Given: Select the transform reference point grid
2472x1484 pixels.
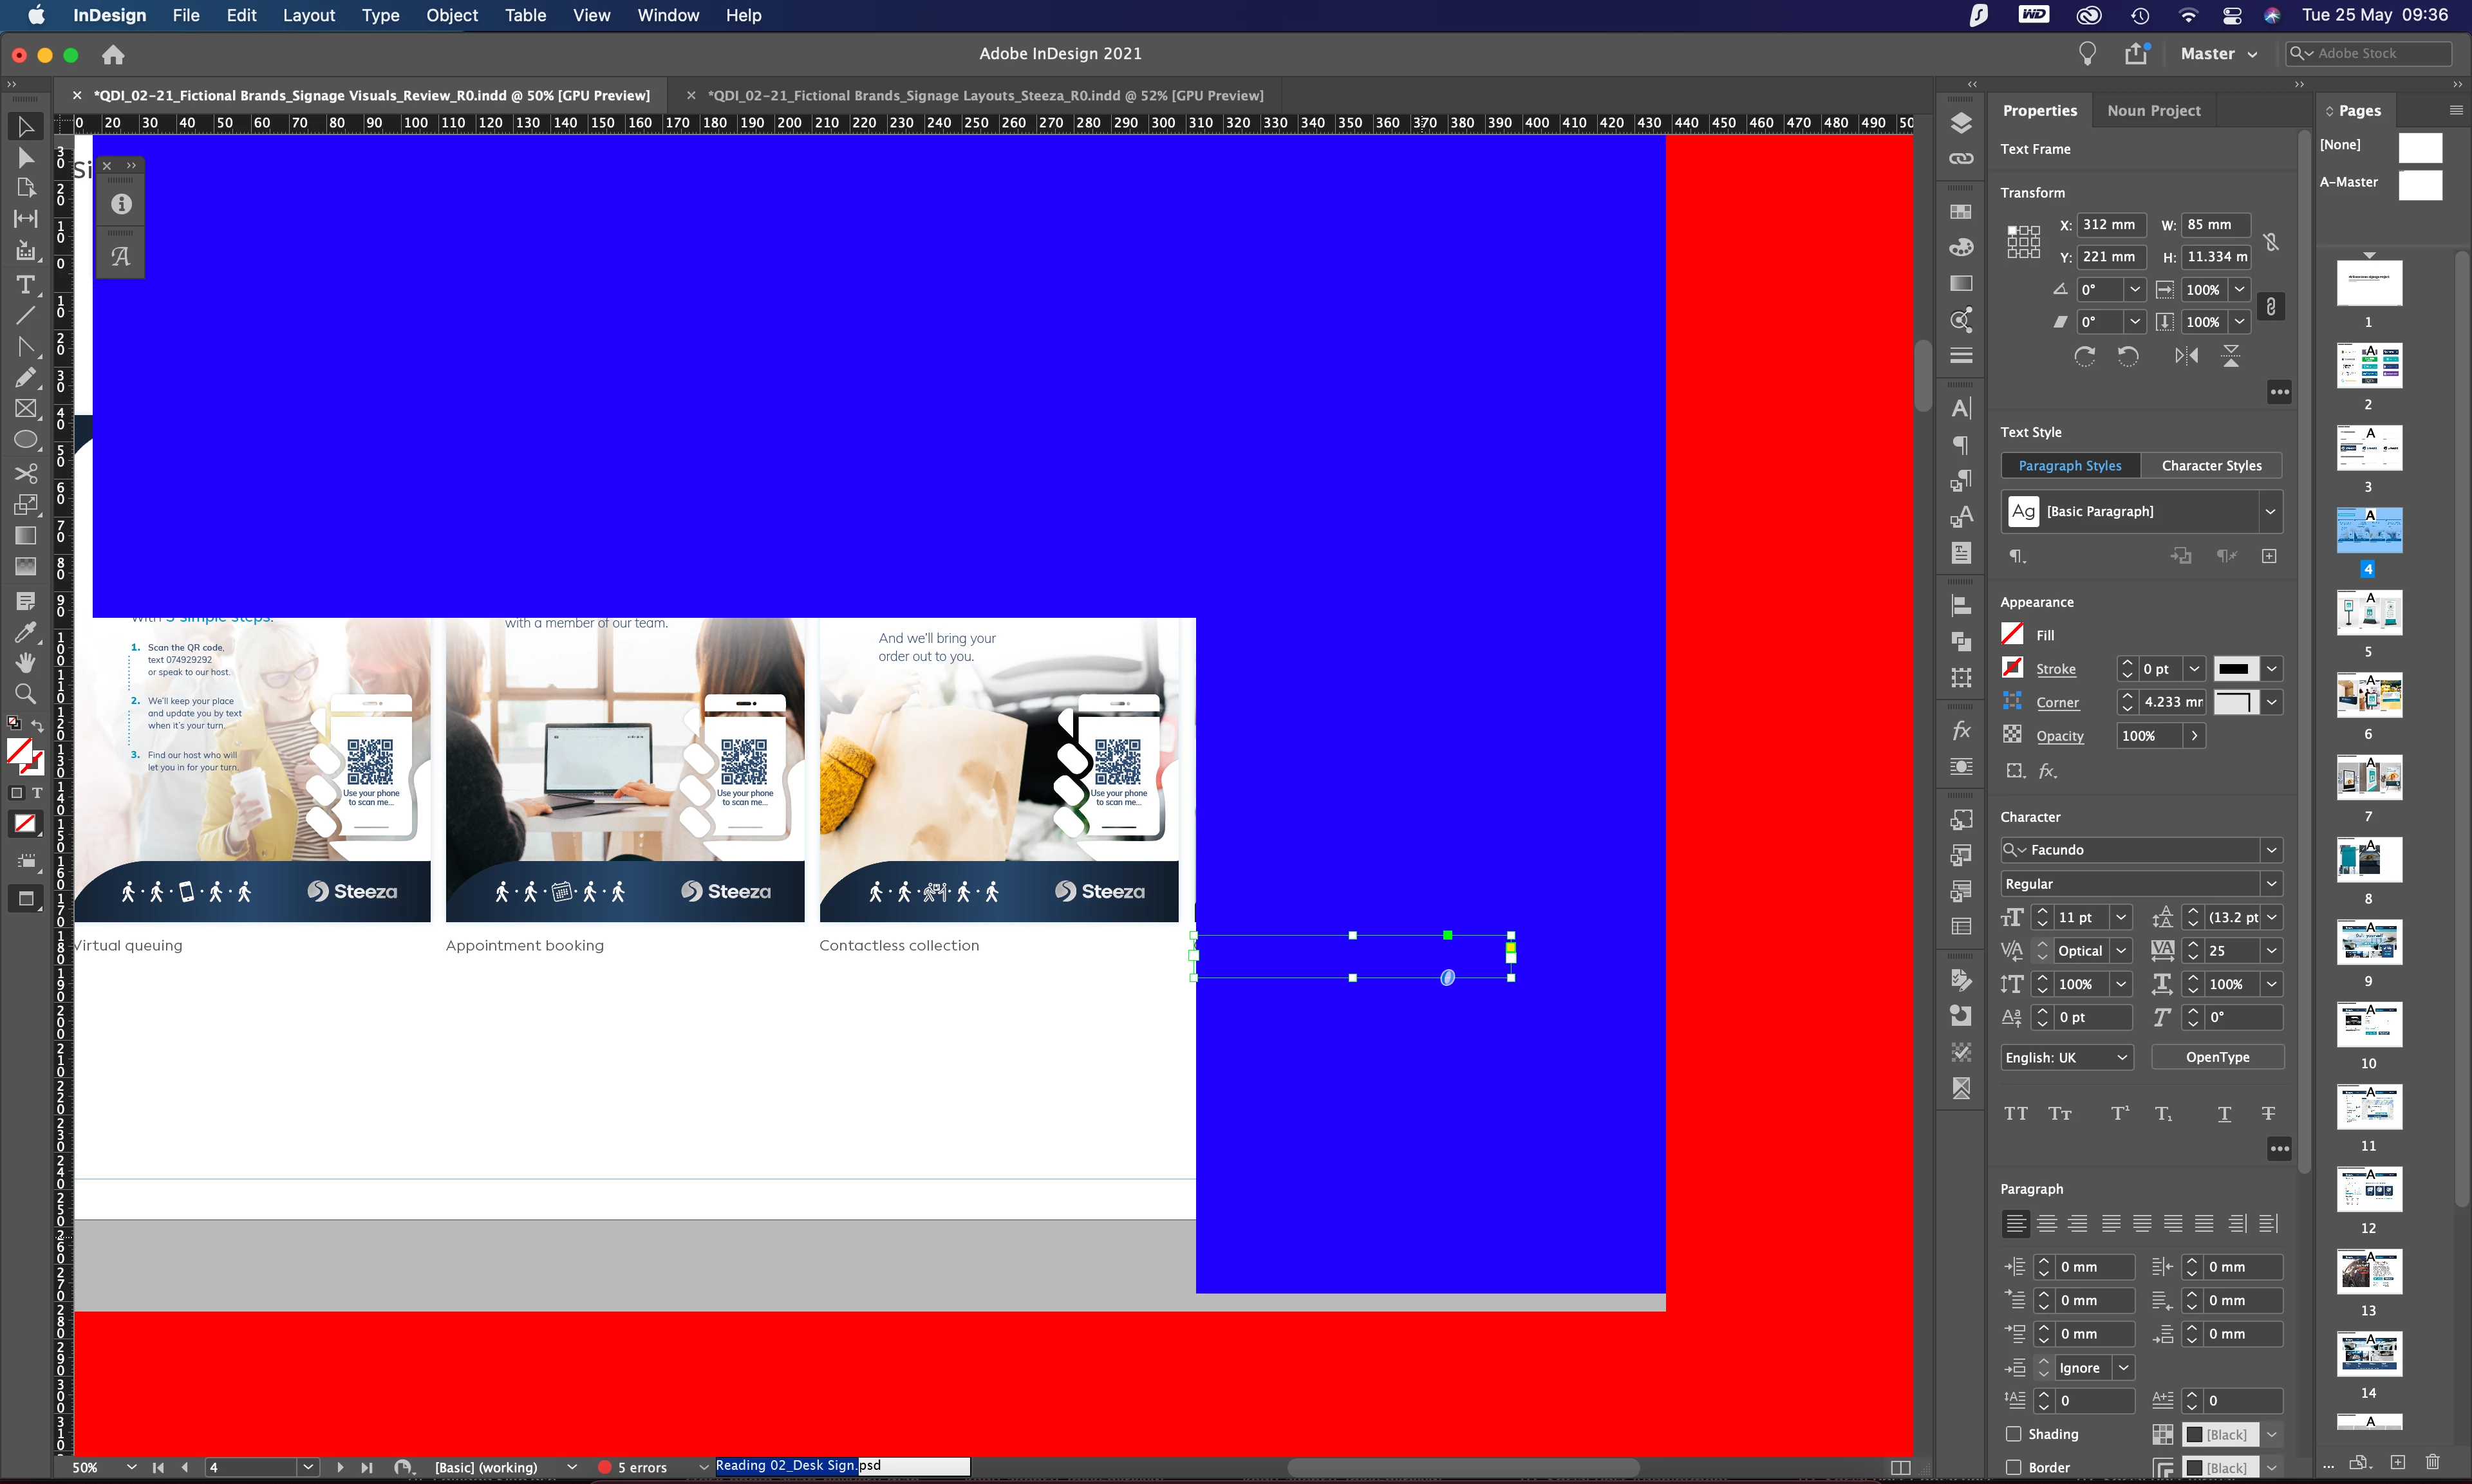Looking at the screenshot, I should pos(2023,241).
